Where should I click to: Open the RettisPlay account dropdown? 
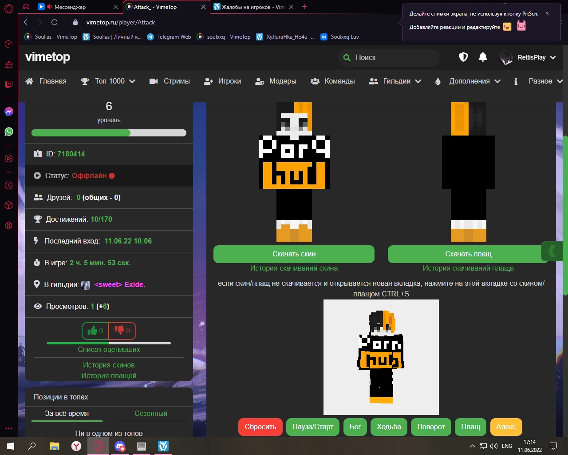click(x=528, y=58)
